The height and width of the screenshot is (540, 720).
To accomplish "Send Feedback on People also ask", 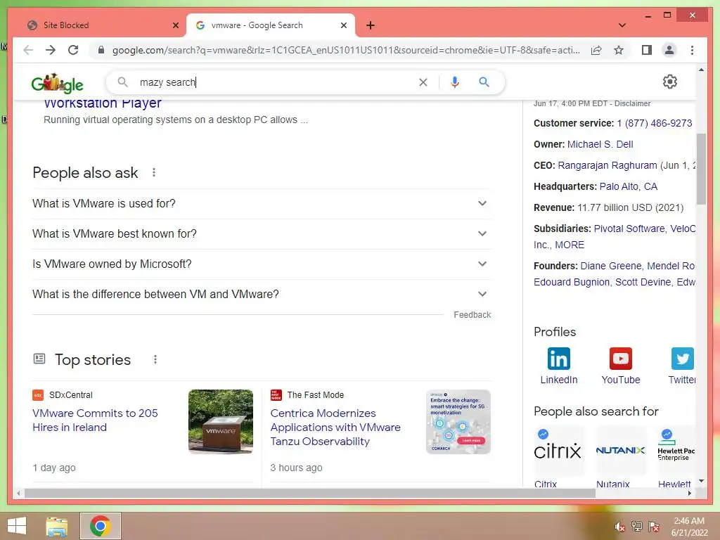I will click(x=472, y=314).
